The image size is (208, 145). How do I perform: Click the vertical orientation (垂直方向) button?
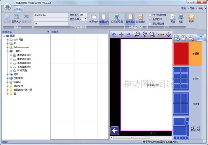pos(104,17)
